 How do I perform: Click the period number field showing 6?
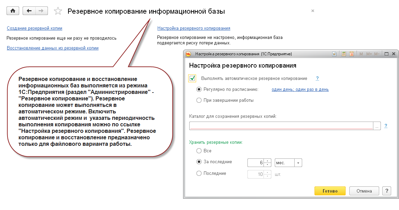(256, 163)
